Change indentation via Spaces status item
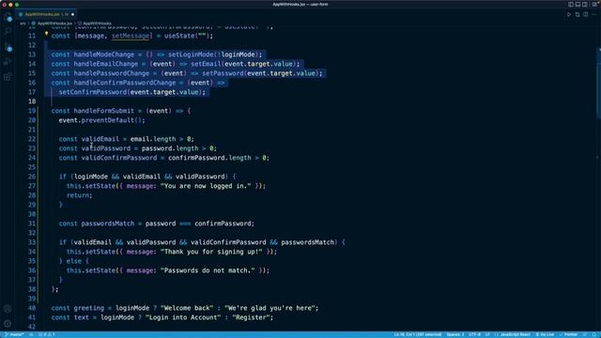 [x=455, y=334]
